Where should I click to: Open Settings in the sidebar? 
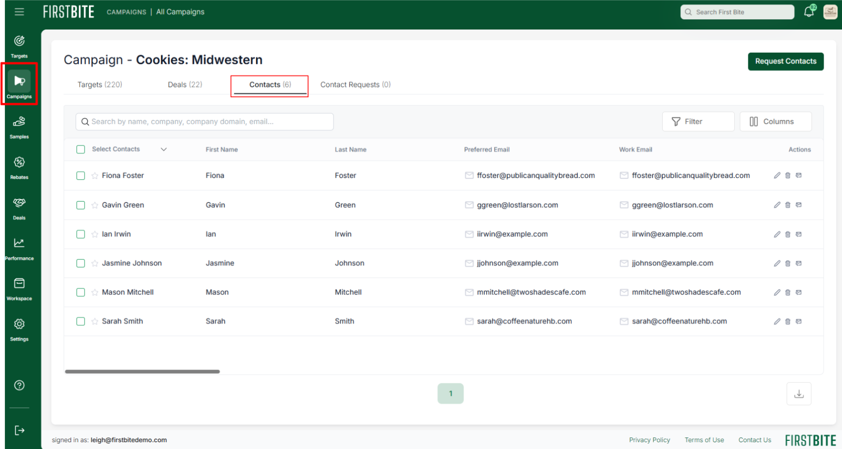tap(19, 330)
